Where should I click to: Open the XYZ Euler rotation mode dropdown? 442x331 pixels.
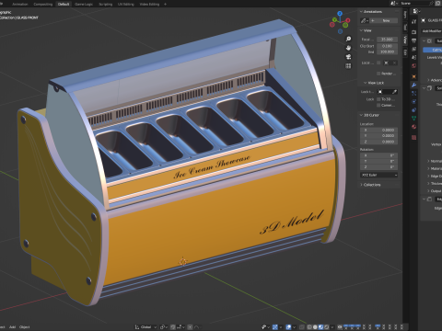pyautogui.click(x=378, y=175)
